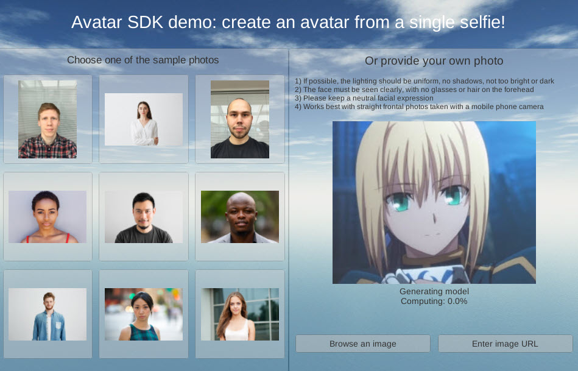Select bald man in gray blazer outdoors

click(240, 216)
